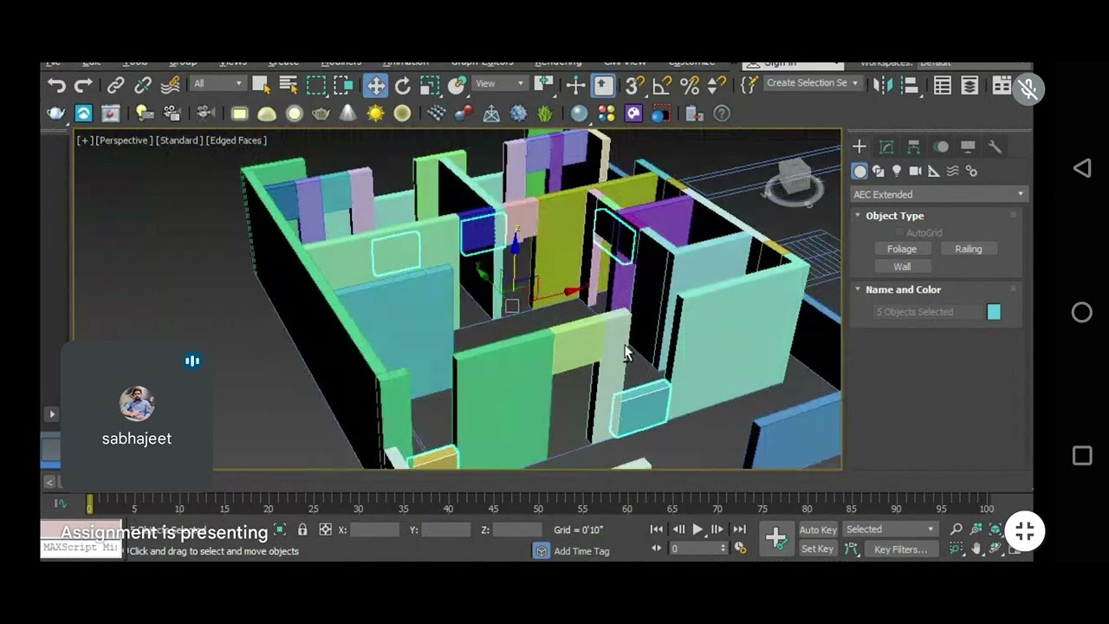Toggle Keyboard Shortcut Override
The height and width of the screenshot is (624, 1109).
pos(604,85)
